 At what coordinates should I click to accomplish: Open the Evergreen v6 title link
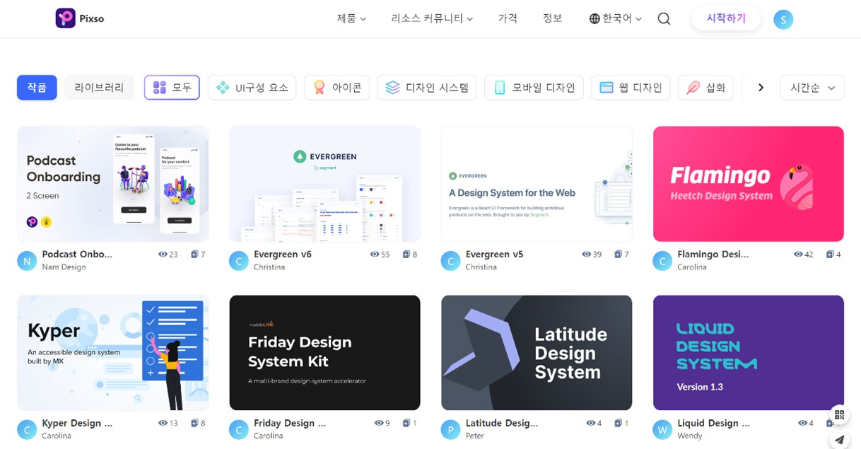[283, 254]
